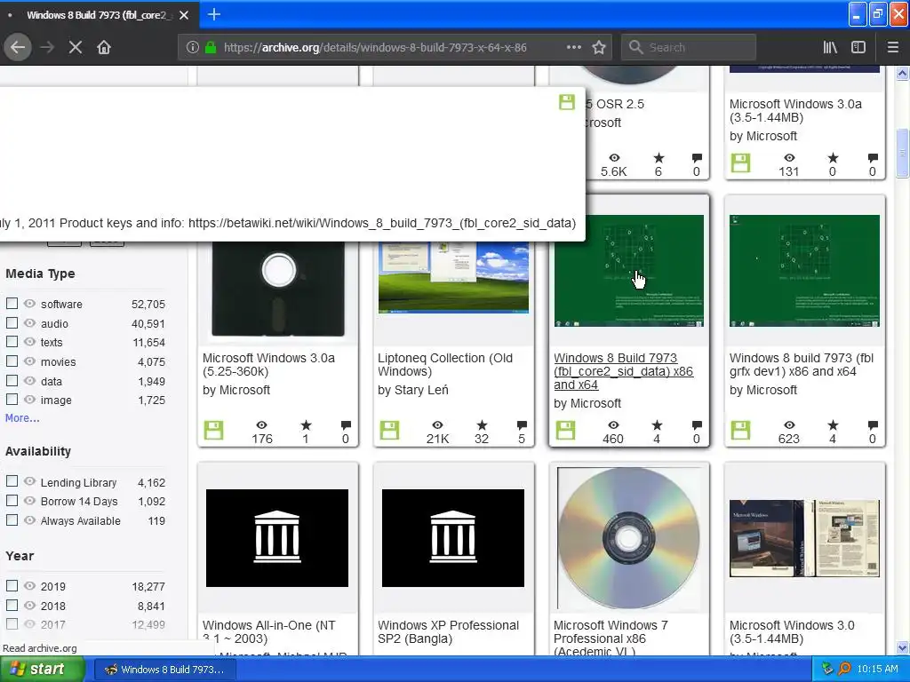Open Microsoft Windows 7 Professional x86 item
Image resolution: width=910 pixels, height=682 pixels.
[611, 638]
